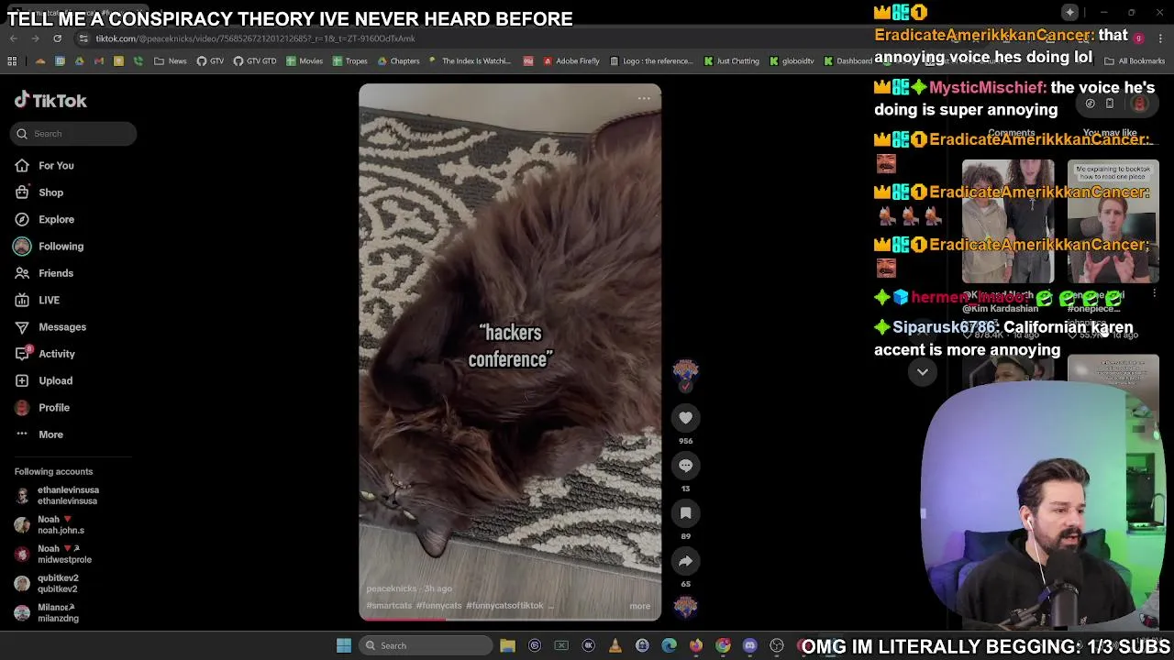This screenshot has width=1174, height=660.
Task: Open the Shop page
Action: pyautogui.click(x=50, y=192)
